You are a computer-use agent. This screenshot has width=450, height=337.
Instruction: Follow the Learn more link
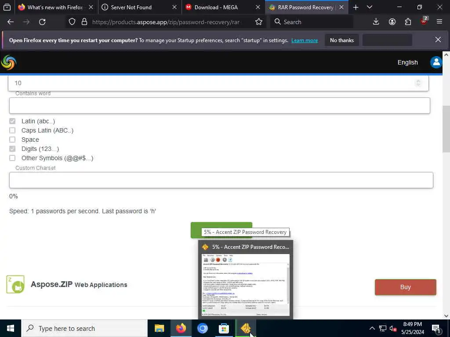pyautogui.click(x=305, y=40)
